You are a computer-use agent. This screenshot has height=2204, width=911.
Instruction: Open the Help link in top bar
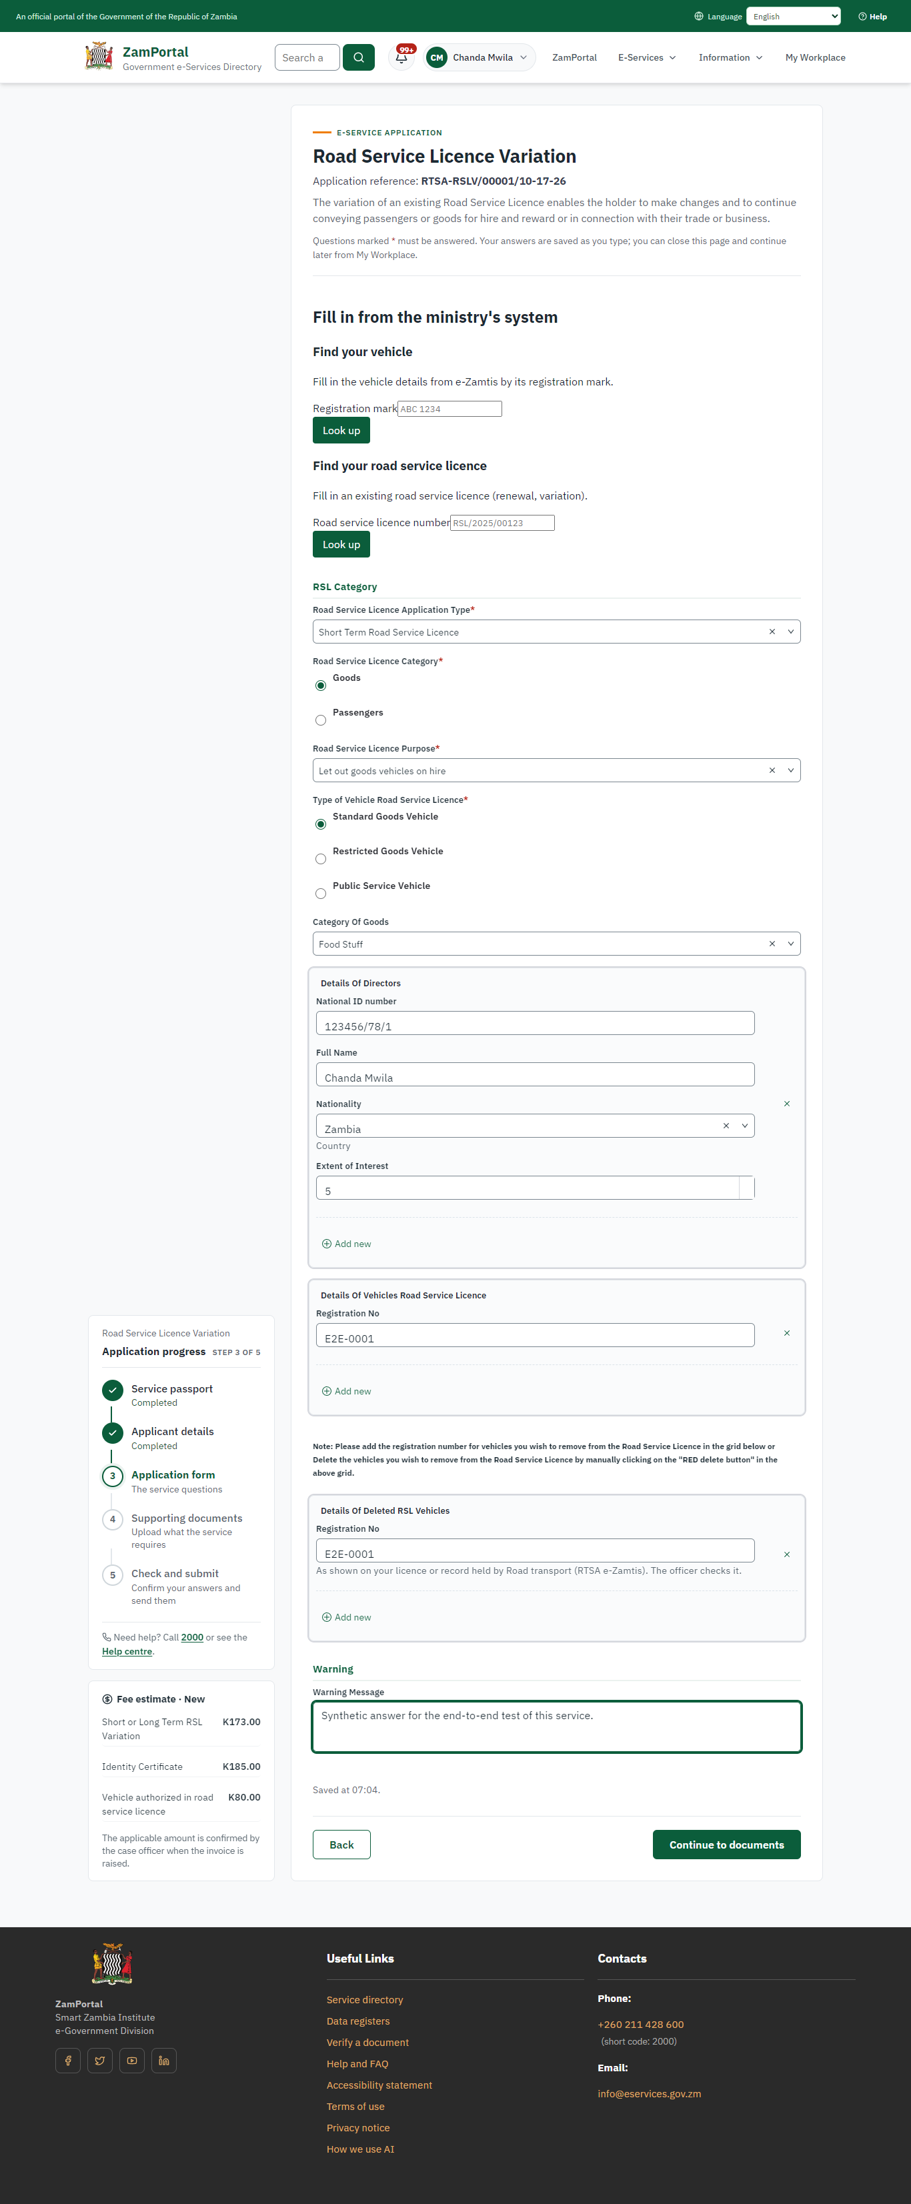click(872, 16)
